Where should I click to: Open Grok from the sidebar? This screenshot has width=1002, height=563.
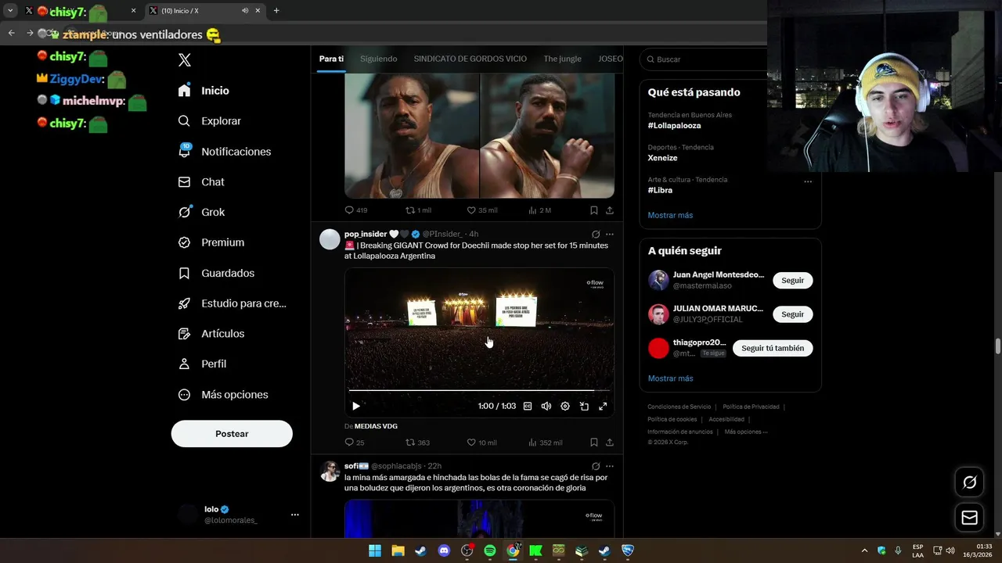[x=201, y=212]
